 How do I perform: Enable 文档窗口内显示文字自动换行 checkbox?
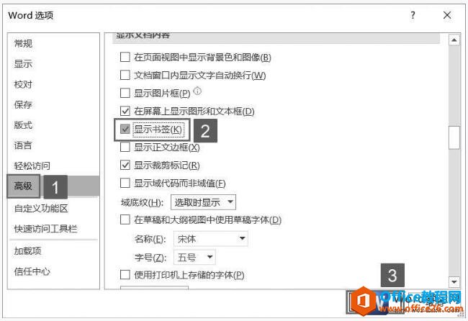click(x=125, y=75)
